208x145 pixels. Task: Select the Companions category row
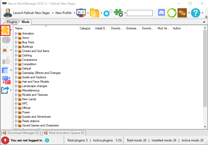click(x=29, y=60)
